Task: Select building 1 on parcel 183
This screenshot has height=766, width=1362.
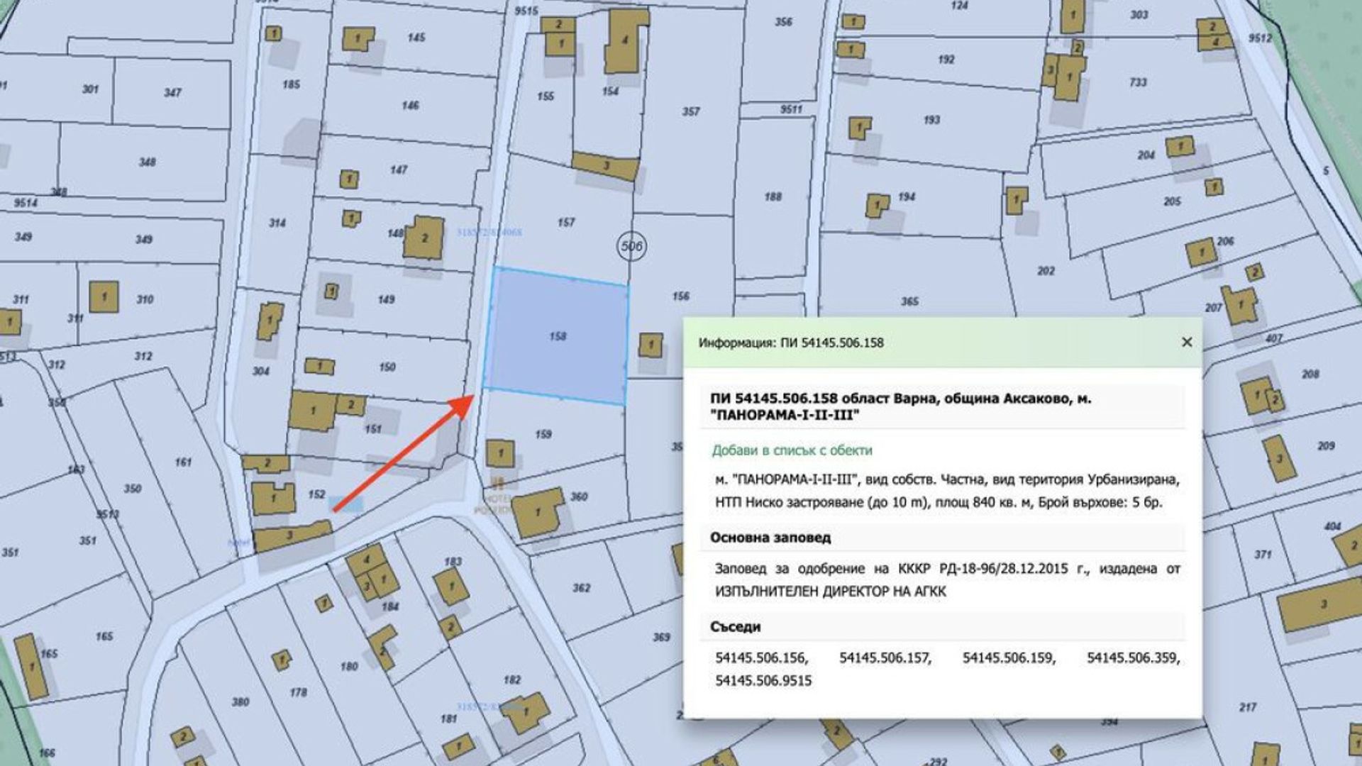Action: [x=450, y=587]
